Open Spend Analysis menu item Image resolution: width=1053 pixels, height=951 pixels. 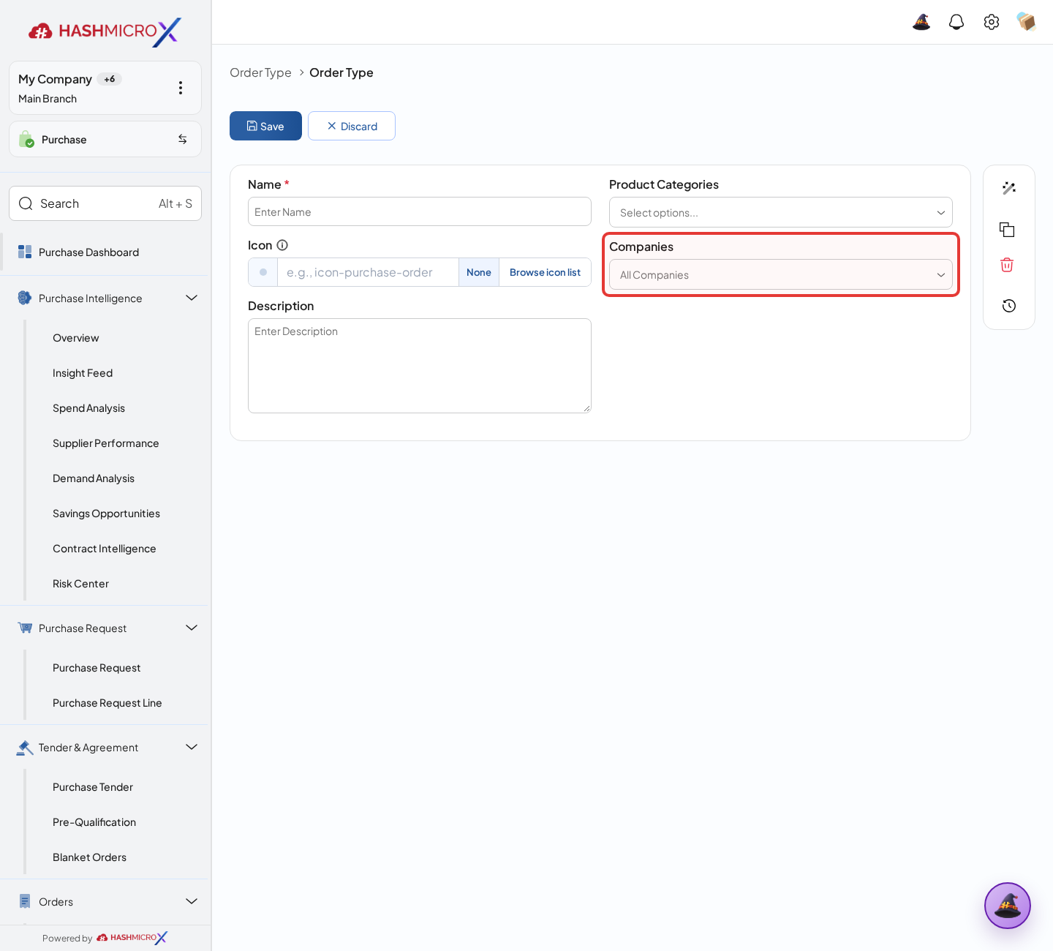(x=88, y=408)
